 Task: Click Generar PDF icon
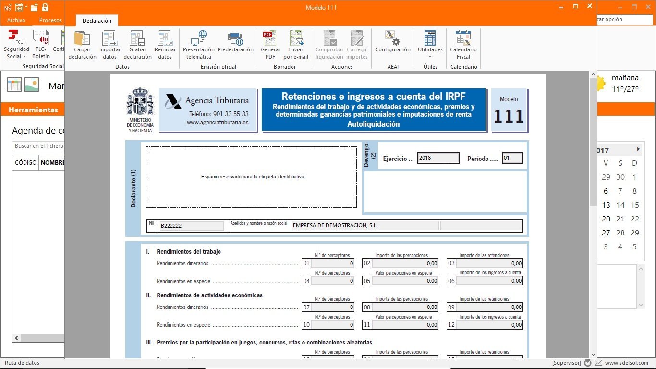pyautogui.click(x=270, y=45)
